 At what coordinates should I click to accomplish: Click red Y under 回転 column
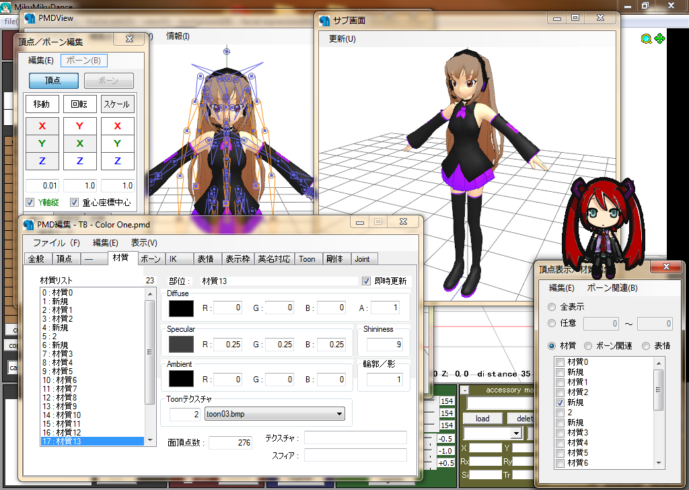[x=80, y=126]
